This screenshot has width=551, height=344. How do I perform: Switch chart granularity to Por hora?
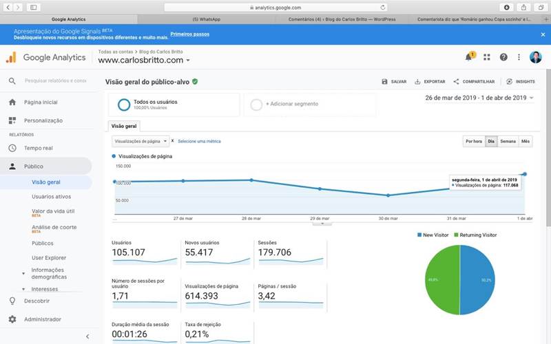click(x=474, y=141)
